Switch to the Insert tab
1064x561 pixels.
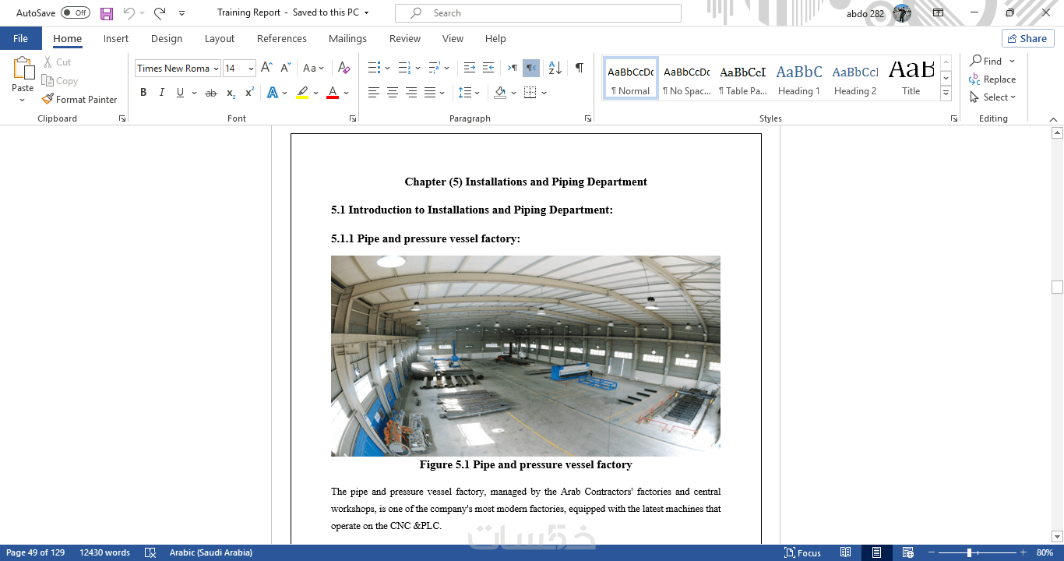coord(116,38)
